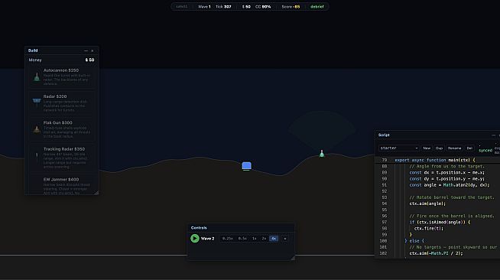Open the starter script dropdown
500x280 pixels.
tap(398, 148)
